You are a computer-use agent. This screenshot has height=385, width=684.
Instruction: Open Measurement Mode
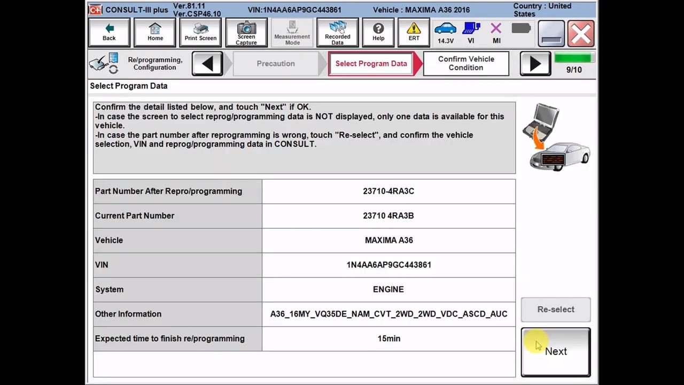pyautogui.click(x=292, y=33)
